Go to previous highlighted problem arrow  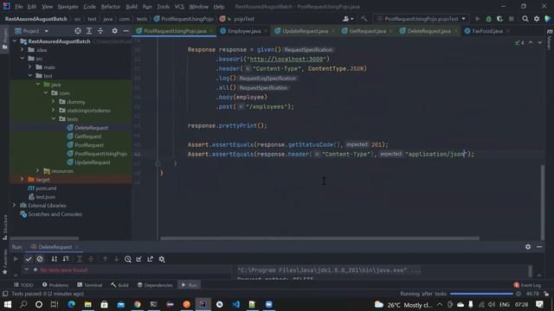coord(531,42)
